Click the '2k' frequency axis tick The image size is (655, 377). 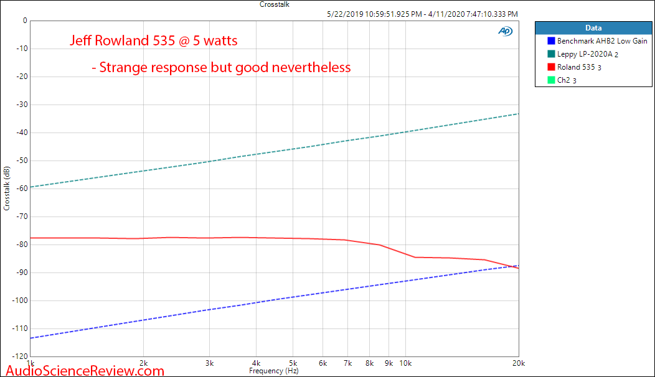pyautogui.click(x=143, y=363)
